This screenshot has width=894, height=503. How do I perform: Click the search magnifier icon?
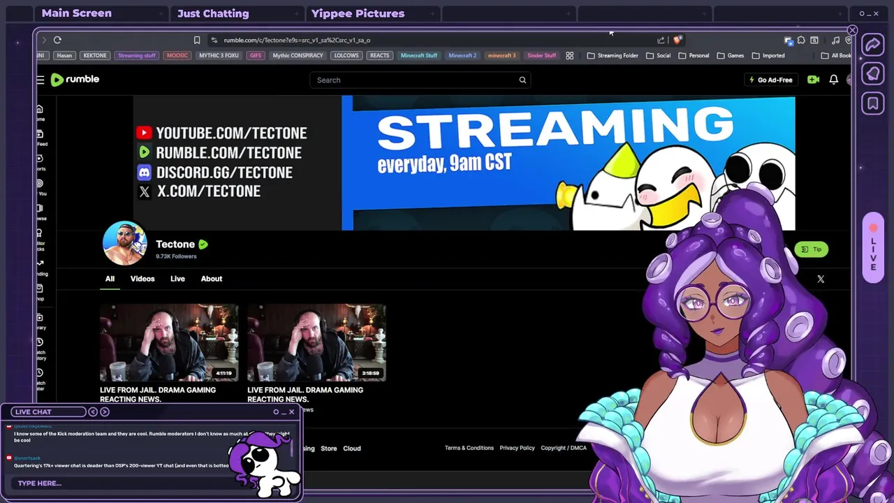[x=522, y=80]
